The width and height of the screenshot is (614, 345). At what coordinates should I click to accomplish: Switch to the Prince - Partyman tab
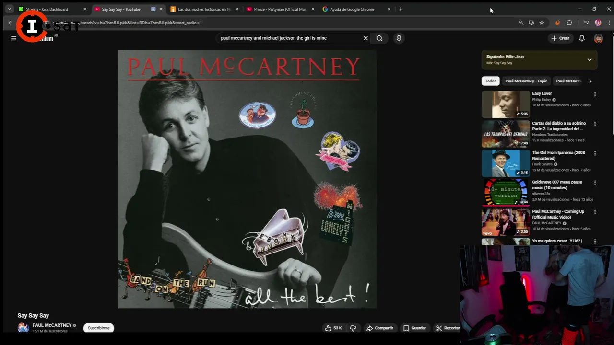pyautogui.click(x=280, y=9)
